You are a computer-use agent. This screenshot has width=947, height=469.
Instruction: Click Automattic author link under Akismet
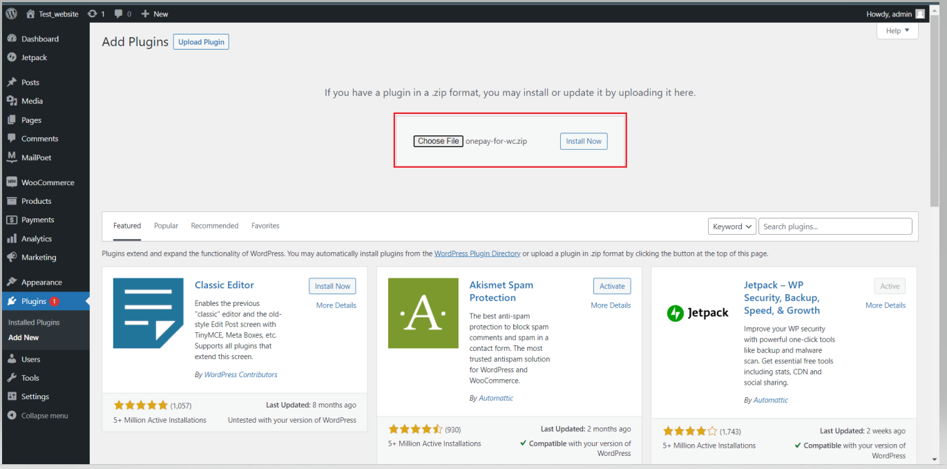496,398
